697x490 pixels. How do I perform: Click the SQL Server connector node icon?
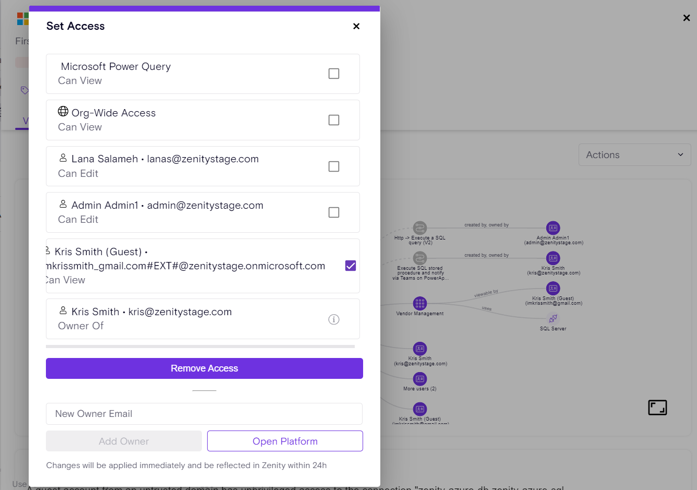tap(553, 318)
